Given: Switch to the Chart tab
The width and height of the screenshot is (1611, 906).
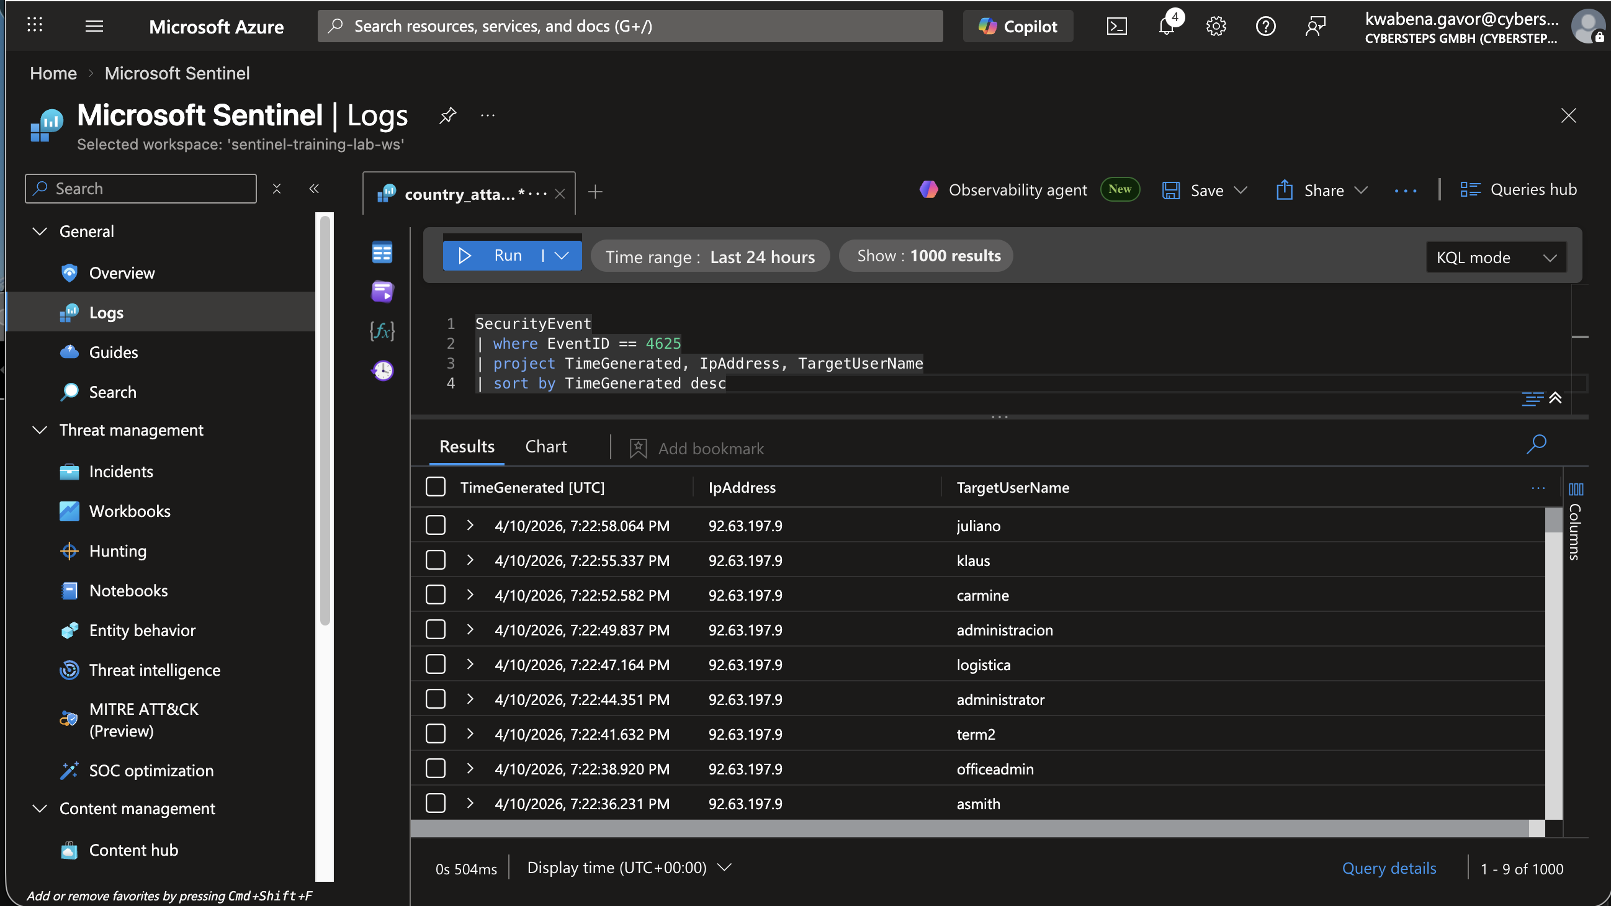Looking at the screenshot, I should pos(545,446).
